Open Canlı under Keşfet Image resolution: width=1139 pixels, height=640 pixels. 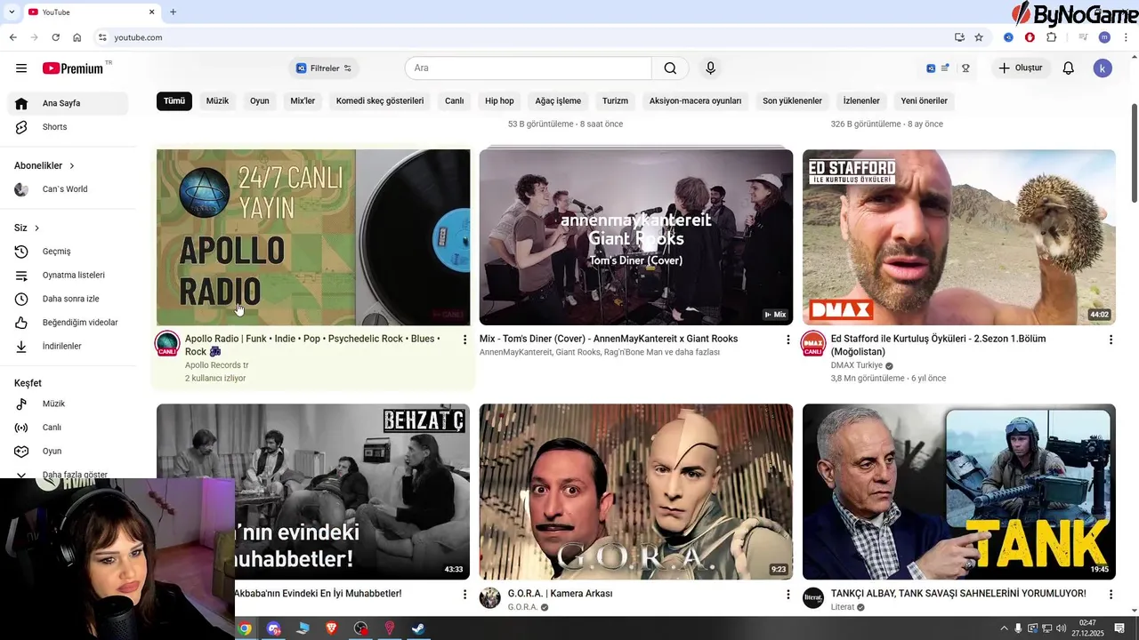68,428
